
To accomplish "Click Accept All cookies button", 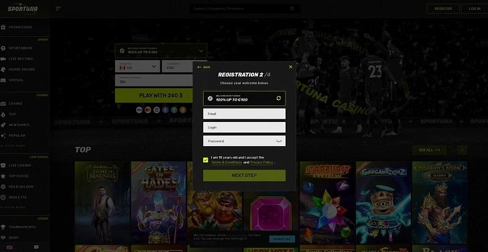I will 282,239.
